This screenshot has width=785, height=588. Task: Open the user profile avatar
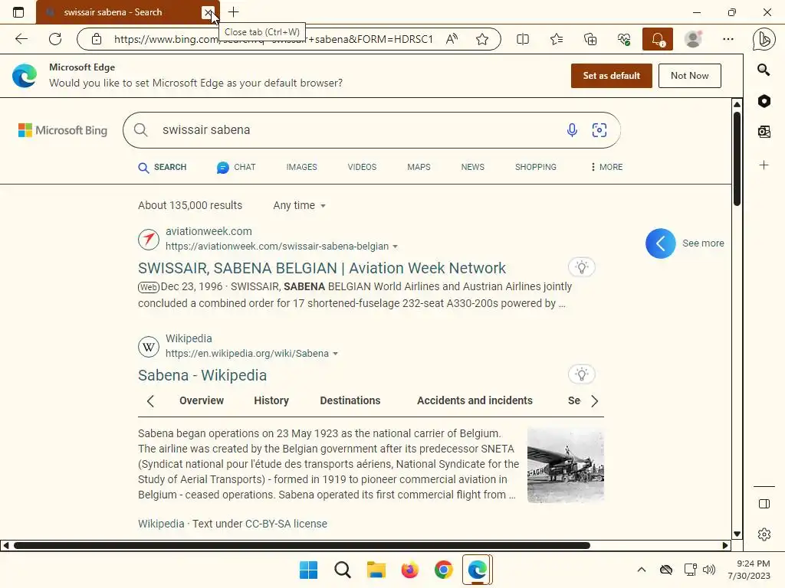coord(693,39)
